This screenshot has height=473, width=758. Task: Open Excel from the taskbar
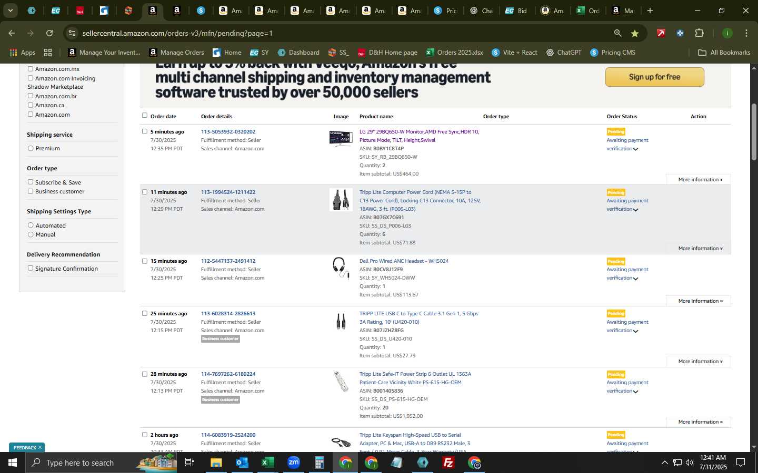(x=267, y=462)
